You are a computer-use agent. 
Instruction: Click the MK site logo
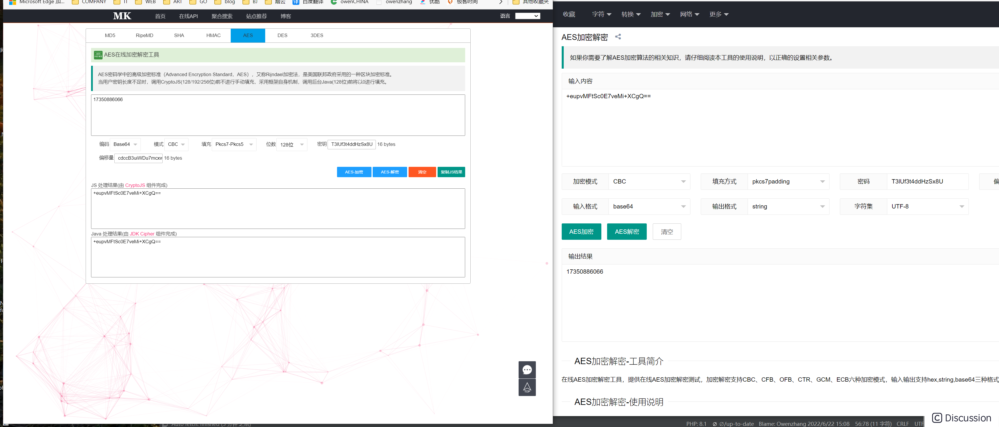(x=122, y=16)
